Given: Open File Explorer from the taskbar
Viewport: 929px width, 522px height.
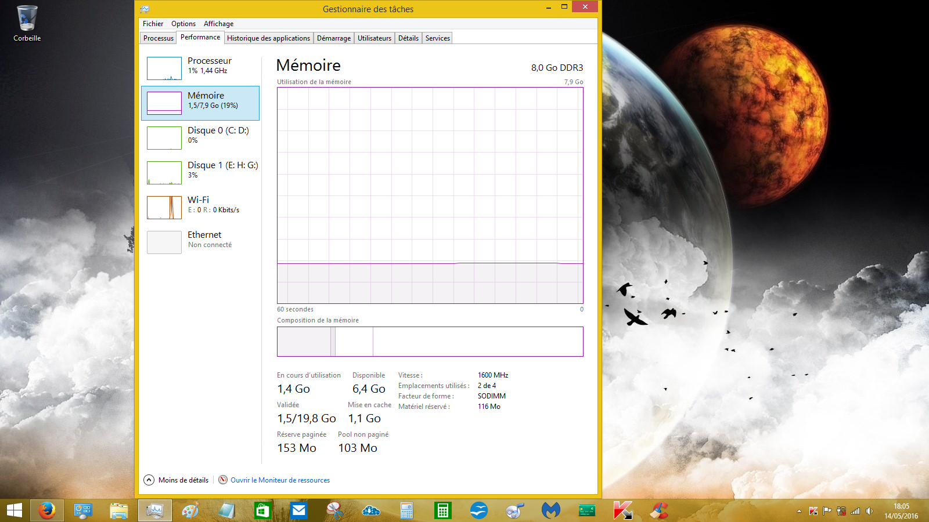Looking at the screenshot, I should [119, 510].
